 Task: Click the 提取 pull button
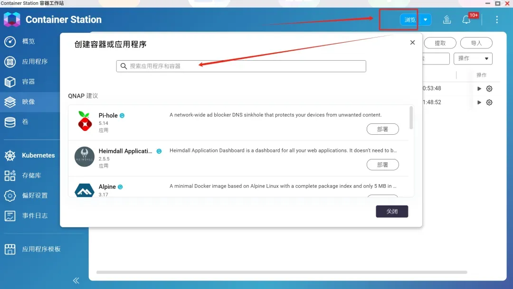pos(440,43)
